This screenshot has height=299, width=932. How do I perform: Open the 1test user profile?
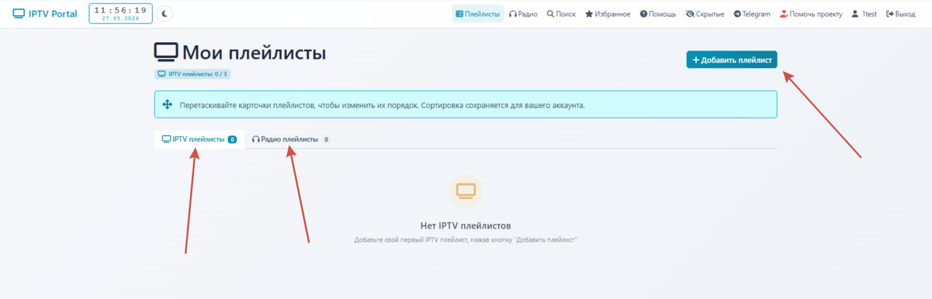(864, 14)
